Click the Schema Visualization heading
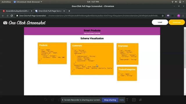 tap(92, 38)
